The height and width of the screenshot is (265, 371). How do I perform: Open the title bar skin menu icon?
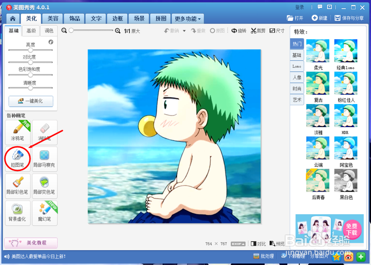pyautogui.click(x=329, y=7)
